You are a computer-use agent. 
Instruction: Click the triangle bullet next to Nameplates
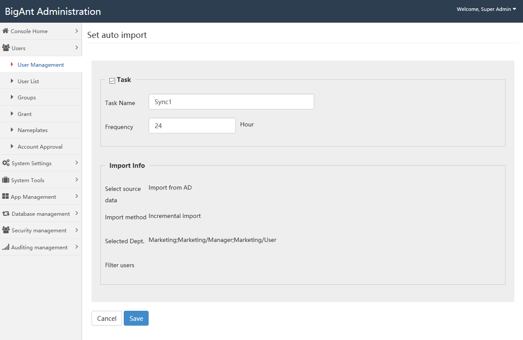[12, 130]
